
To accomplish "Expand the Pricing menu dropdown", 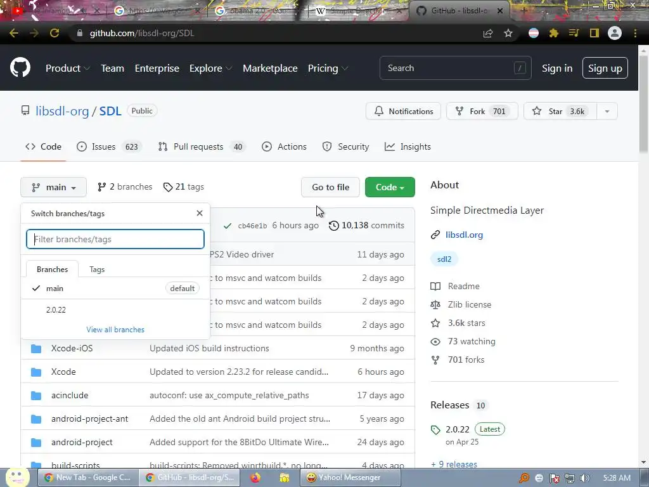I will (328, 68).
